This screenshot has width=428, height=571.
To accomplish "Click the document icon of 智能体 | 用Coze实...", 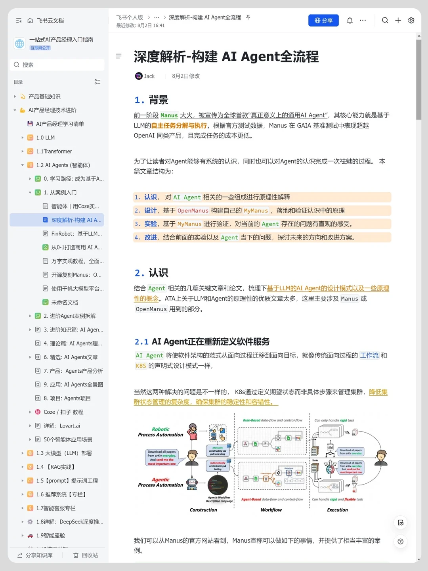I will pos(45,206).
